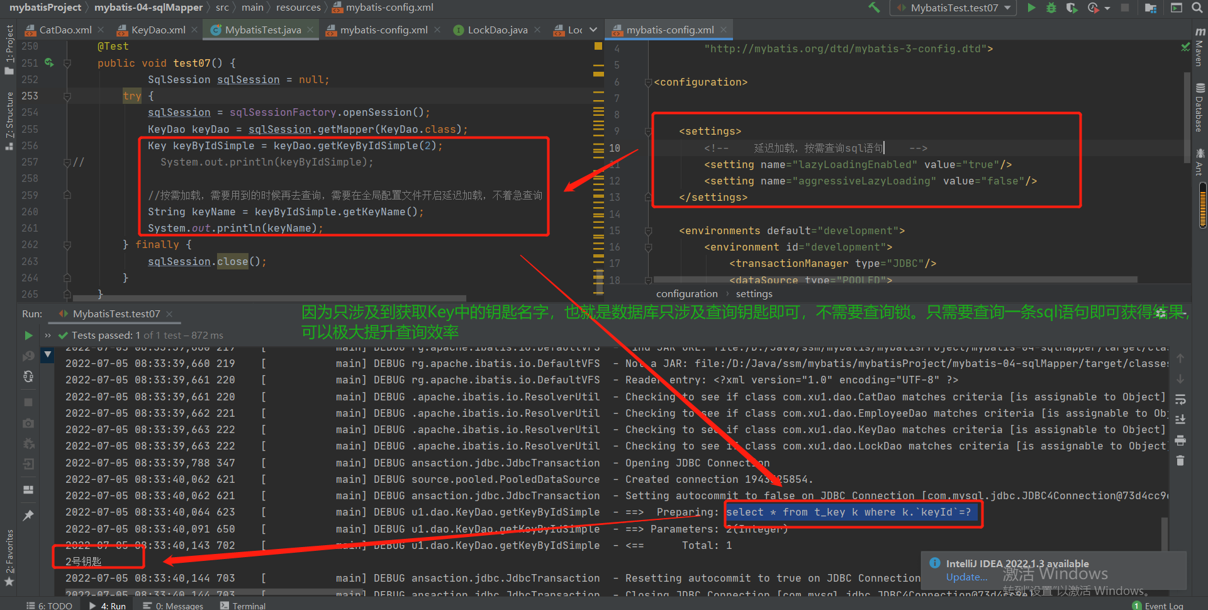This screenshot has width=1208, height=610.
Task: Click the green hammer Build Project icon
Action: point(874,8)
